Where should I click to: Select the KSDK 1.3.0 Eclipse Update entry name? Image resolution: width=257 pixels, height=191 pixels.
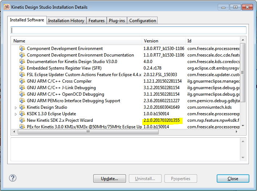[51, 114]
